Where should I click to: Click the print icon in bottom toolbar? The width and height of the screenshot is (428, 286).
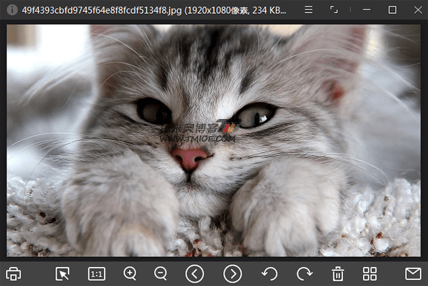[x=14, y=274]
